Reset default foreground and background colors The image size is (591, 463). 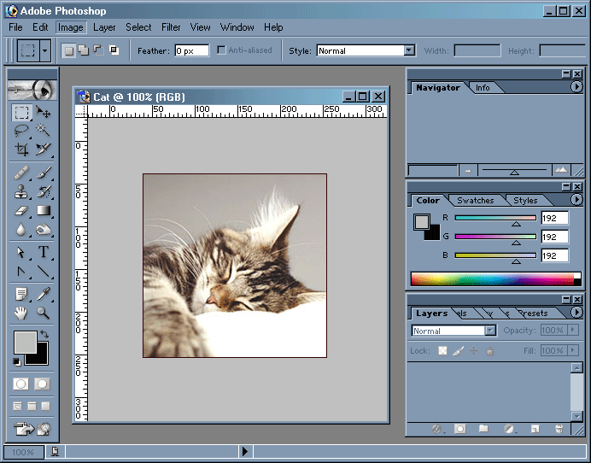[16, 361]
